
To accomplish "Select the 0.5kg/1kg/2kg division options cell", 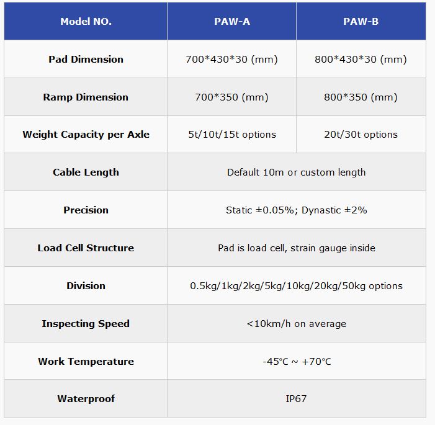I will [x=296, y=286].
